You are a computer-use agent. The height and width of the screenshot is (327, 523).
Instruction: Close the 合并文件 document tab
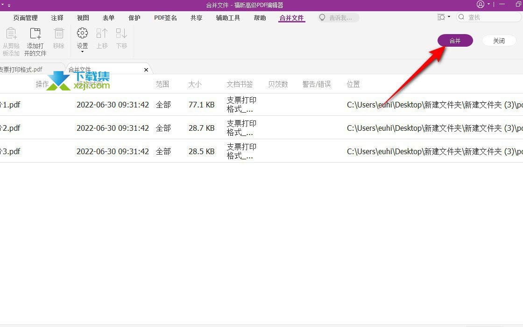(x=146, y=70)
